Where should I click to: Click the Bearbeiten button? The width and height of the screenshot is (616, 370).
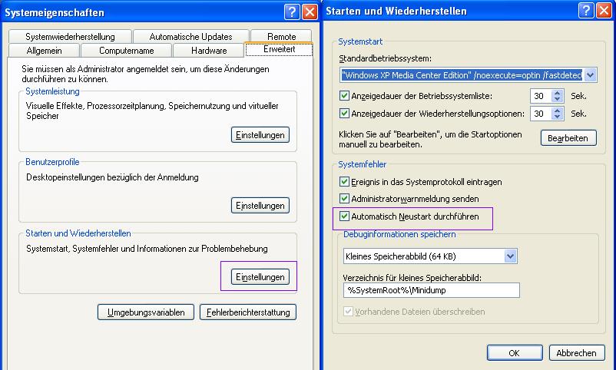click(x=568, y=138)
